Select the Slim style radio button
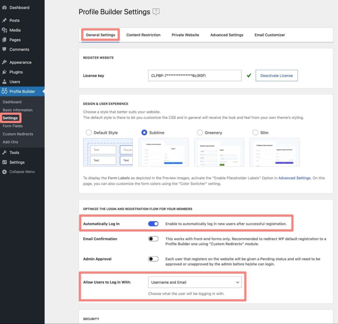 255,132
